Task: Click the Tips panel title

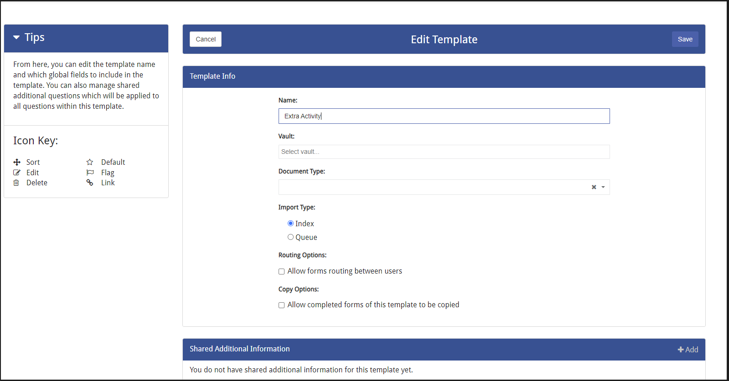Action: pyautogui.click(x=35, y=37)
